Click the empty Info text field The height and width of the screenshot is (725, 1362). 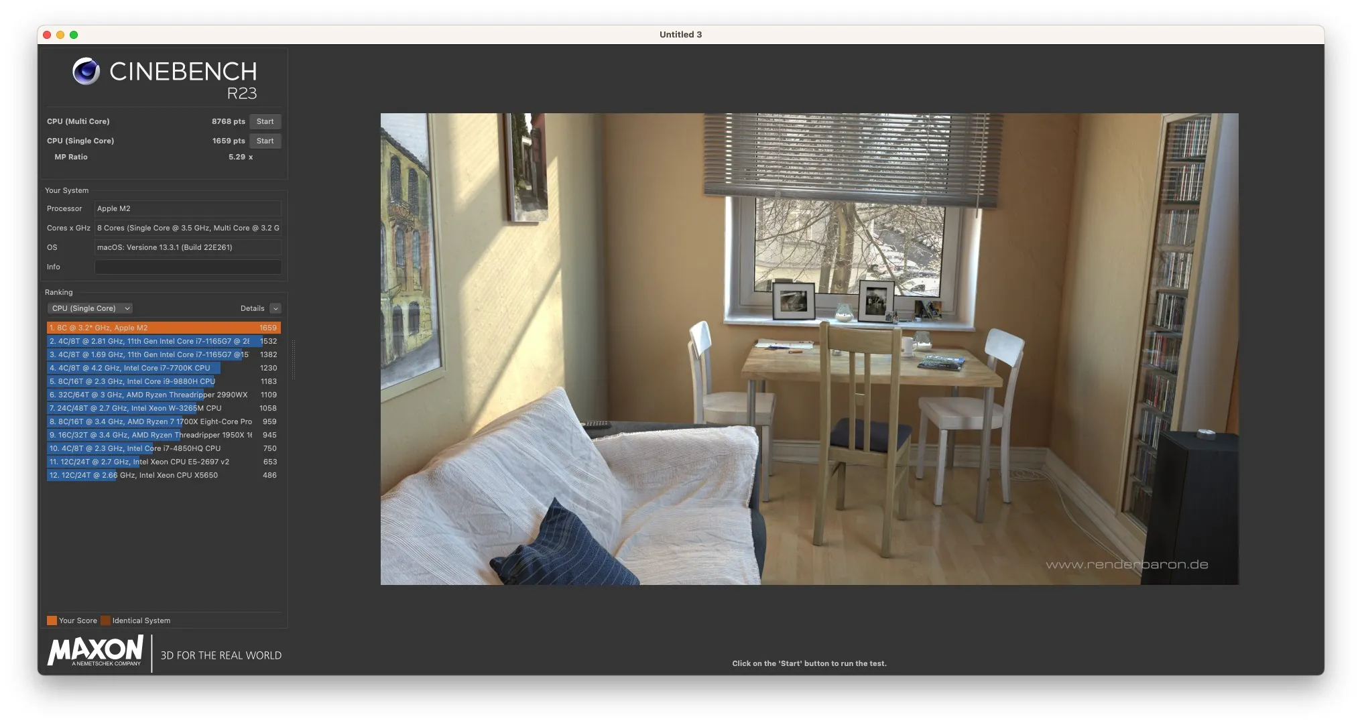pyautogui.click(x=188, y=267)
